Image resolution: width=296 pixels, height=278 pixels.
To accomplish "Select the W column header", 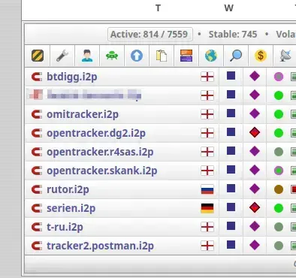I will pyautogui.click(x=228, y=8).
